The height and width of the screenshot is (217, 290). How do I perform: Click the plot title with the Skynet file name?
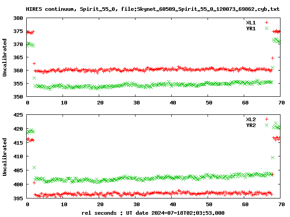153,9
